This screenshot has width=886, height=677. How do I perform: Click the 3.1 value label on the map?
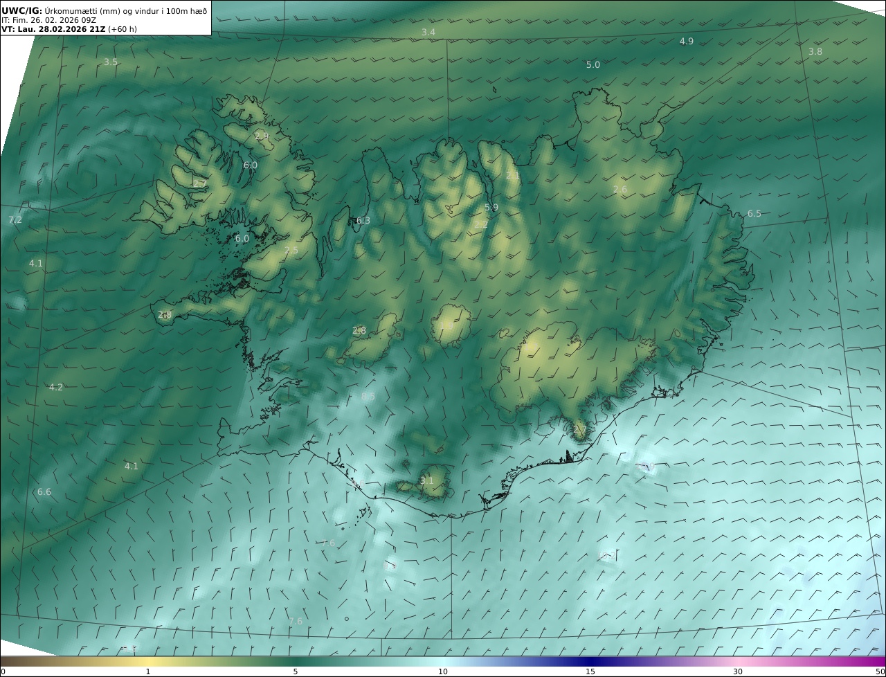pos(427,481)
